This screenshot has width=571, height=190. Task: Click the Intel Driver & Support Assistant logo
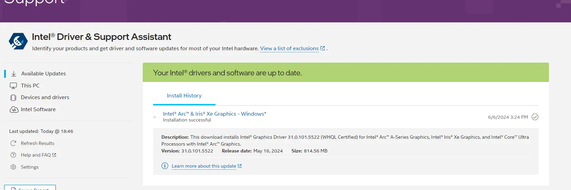point(18,41)
